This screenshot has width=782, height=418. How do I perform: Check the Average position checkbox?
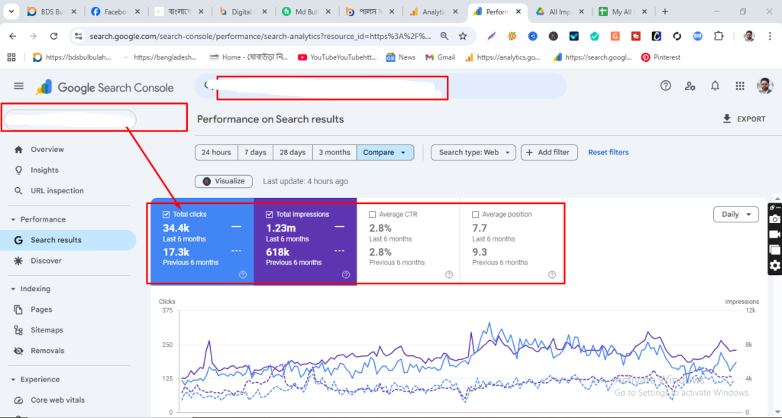click(475, 215)
